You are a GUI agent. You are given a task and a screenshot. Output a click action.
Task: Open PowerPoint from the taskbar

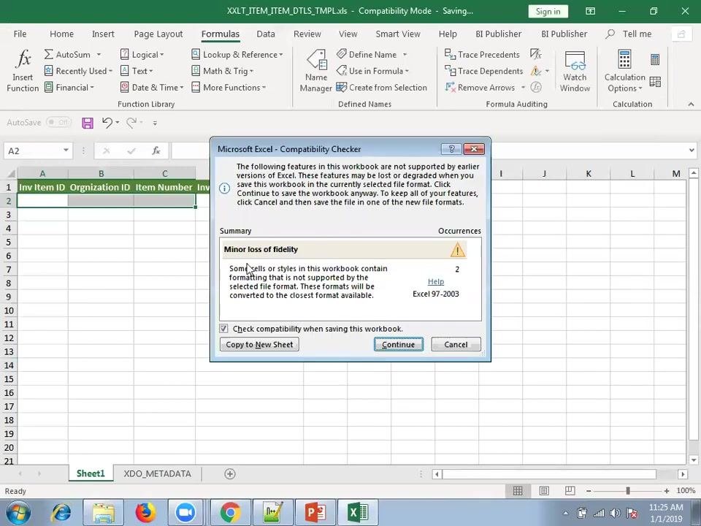[x=315, y=512]
